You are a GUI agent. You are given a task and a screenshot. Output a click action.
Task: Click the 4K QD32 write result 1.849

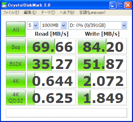pos(102,97)
